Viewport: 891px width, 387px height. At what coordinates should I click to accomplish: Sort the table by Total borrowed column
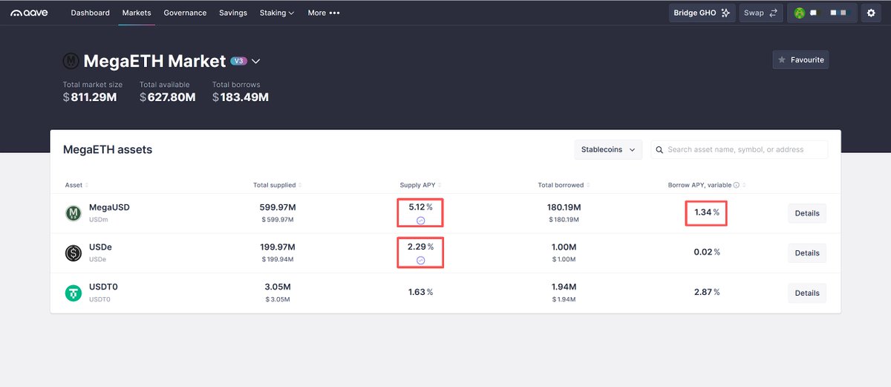[564, 185]
